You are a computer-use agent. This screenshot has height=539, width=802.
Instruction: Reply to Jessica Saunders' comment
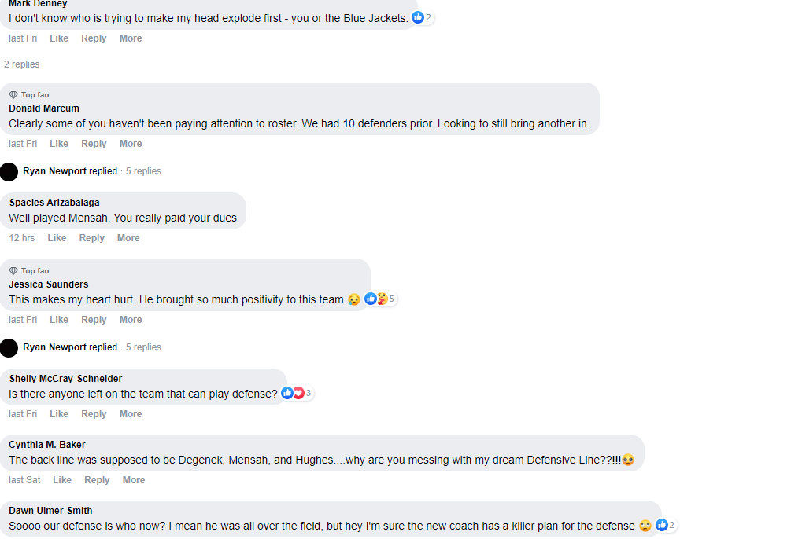pyautogui.click(x=94, y=320)
